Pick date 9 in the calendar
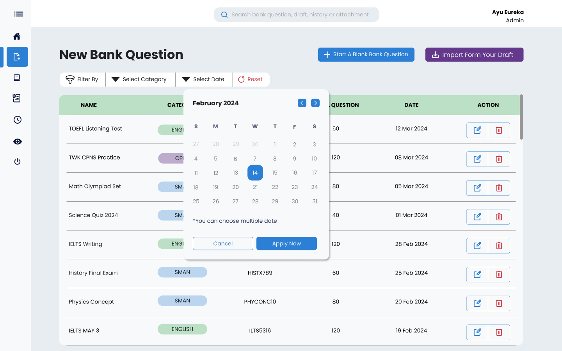This screenshot has height=351, width=562. (x=295, y=159)
